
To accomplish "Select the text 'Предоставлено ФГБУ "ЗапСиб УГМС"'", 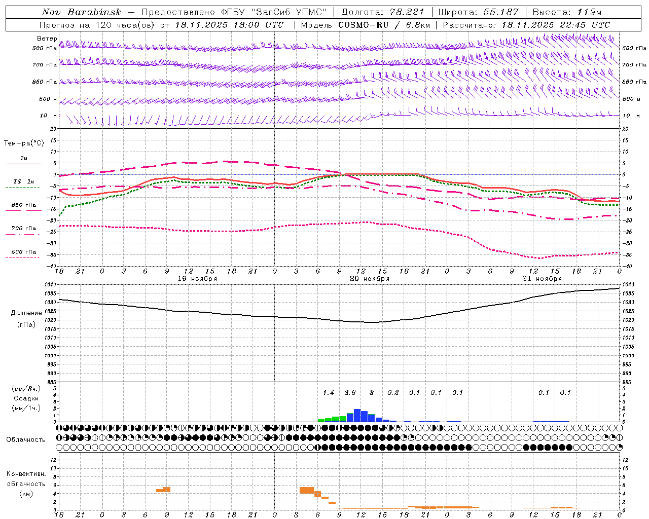I will pos(234,12).
